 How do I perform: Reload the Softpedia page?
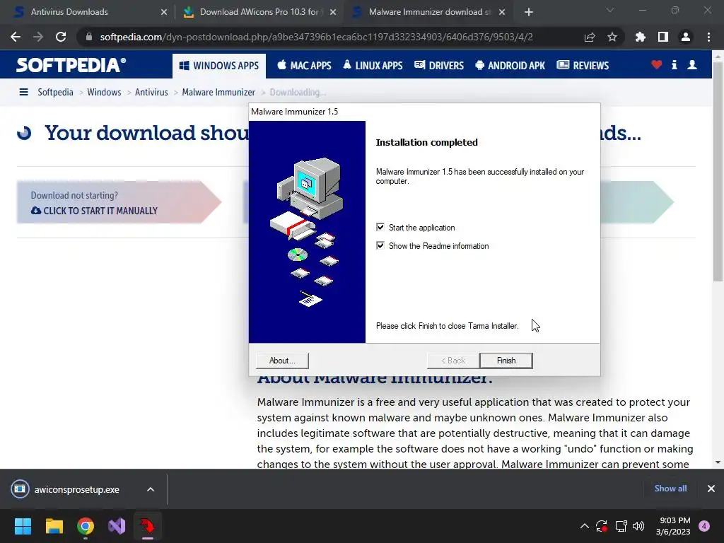[x=61, y=37]
